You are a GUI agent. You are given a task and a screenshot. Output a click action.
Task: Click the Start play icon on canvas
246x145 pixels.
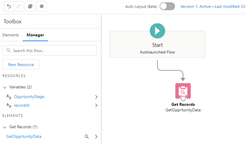(x=157, y=31)
